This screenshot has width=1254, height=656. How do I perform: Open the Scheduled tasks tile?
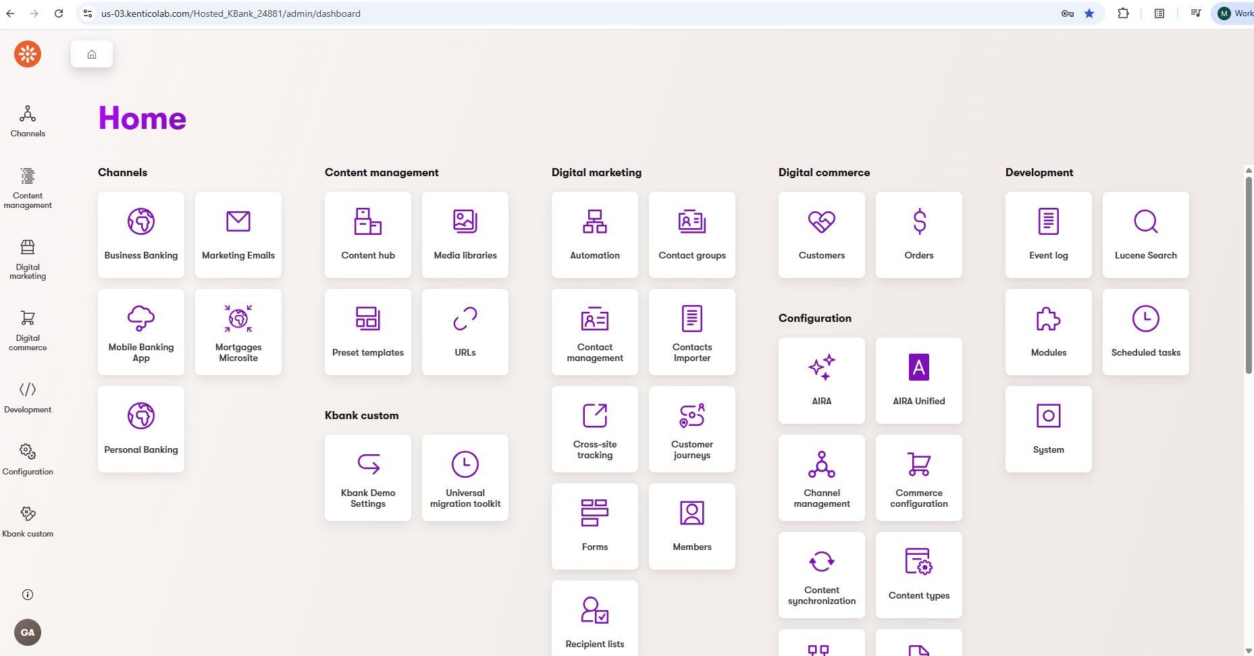(x=1146, y=331)
